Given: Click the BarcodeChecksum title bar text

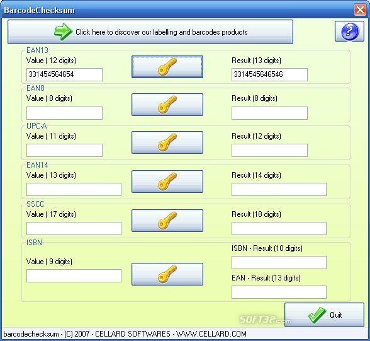Looking at the screenshot, I should pos(39,10).
